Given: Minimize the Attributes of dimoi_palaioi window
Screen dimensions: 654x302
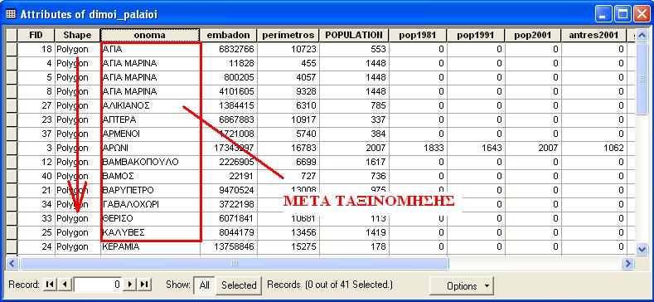Looking at the screenshot, I should (x=603, y=15).
